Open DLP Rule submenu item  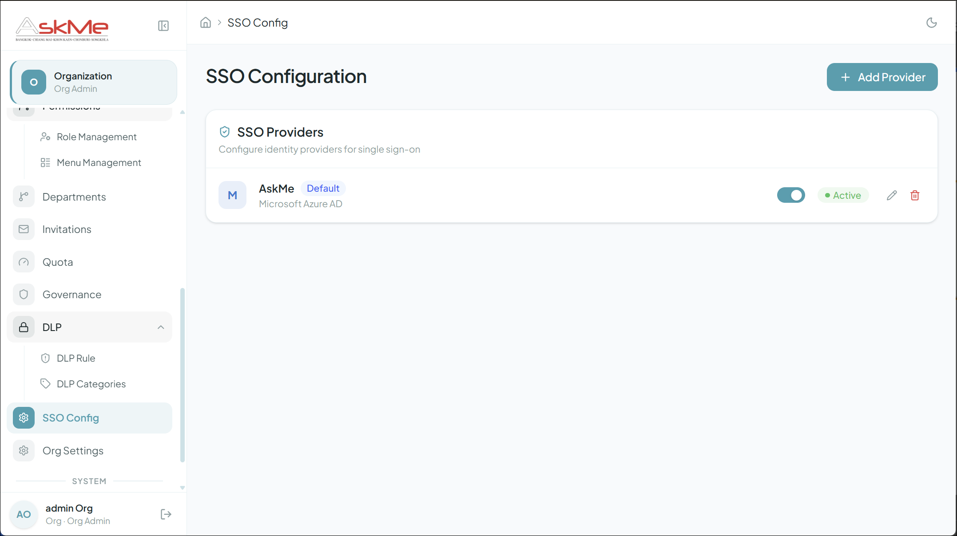(76, 358)
